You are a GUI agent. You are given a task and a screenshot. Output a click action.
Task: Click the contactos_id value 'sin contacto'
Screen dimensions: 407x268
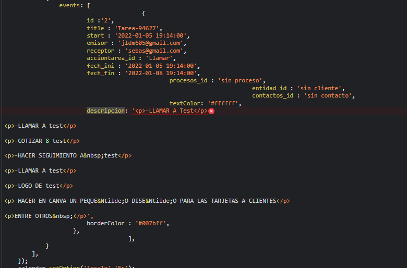tap(328, 96)
